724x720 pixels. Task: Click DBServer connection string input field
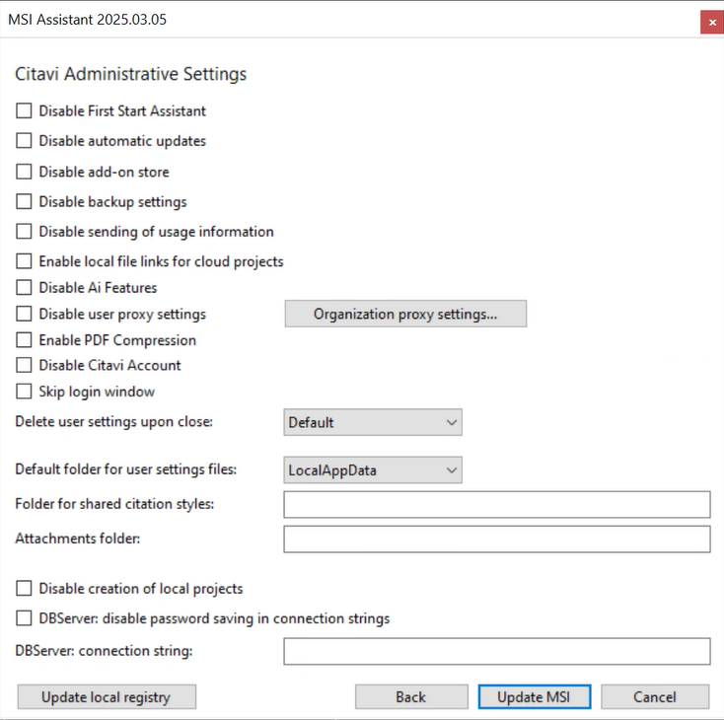coord(497,651)
